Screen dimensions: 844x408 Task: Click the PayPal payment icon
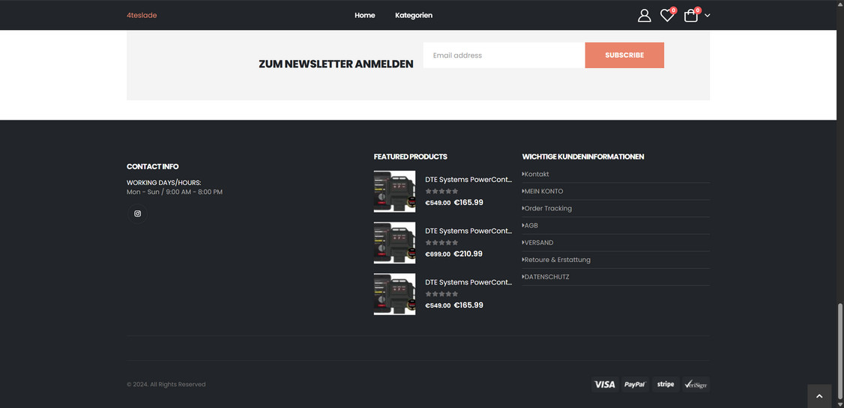(x=635, y=384)
